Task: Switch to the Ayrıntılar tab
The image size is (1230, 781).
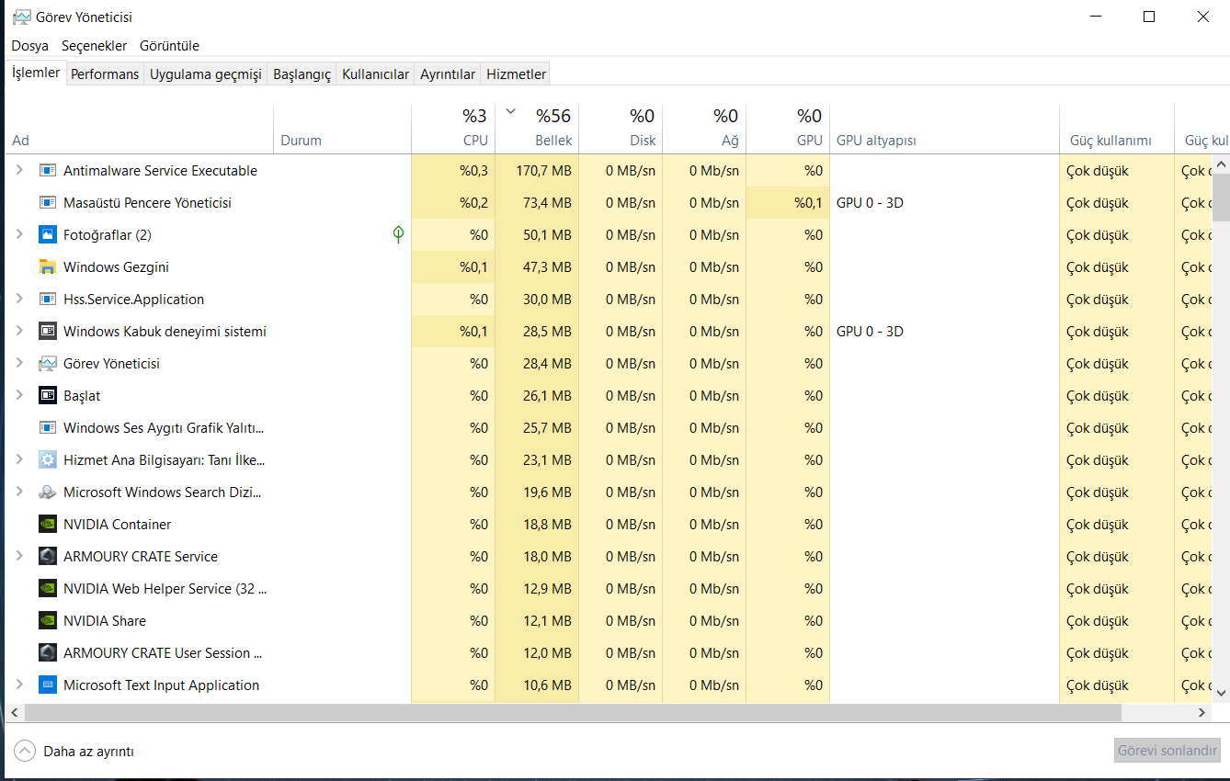Action: (448, 74)
